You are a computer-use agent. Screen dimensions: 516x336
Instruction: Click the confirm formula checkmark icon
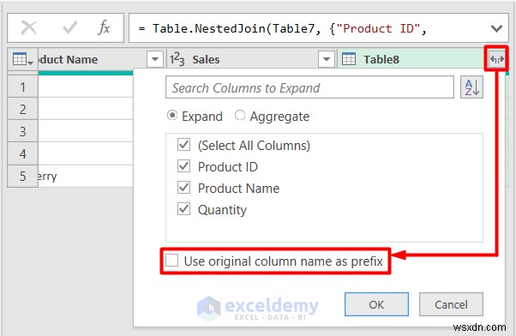[70, 27]
